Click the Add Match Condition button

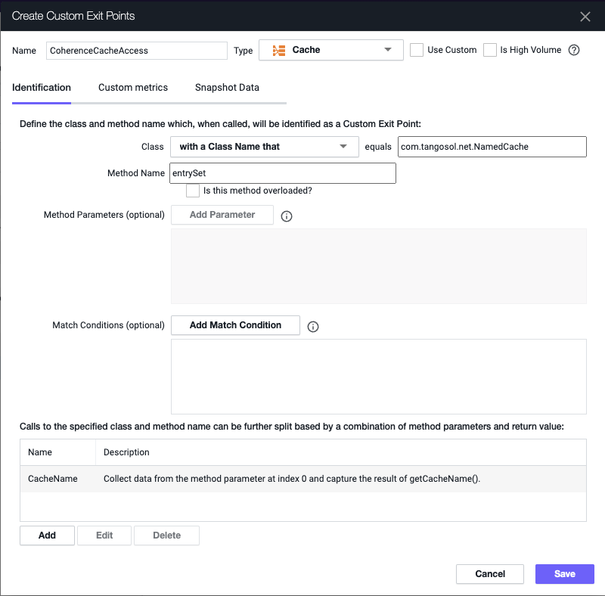point(235,325)
